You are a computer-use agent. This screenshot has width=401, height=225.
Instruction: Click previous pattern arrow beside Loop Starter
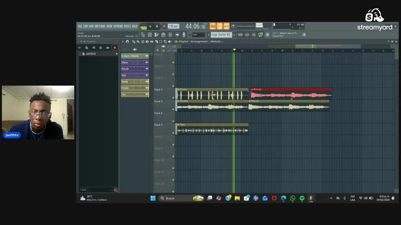(x=209, y=35)
